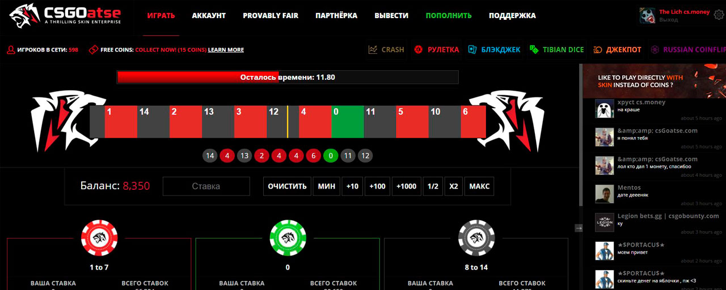
Task: Click history circle number 12
Action: pos(365,156)
